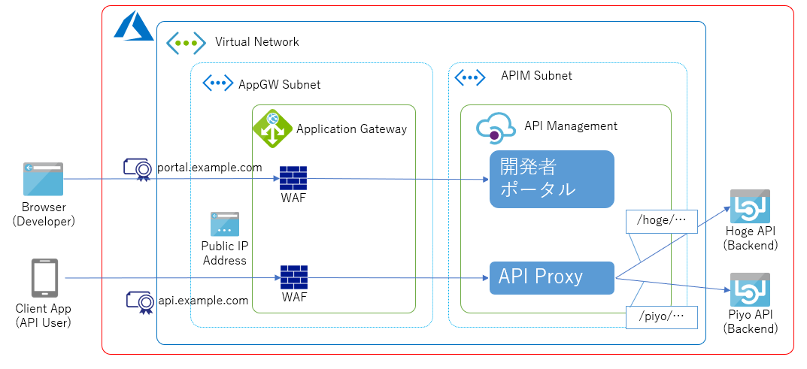Click the Hoge API (Backend) label
The image size is (807, 369).
click(x=751, y=238)
